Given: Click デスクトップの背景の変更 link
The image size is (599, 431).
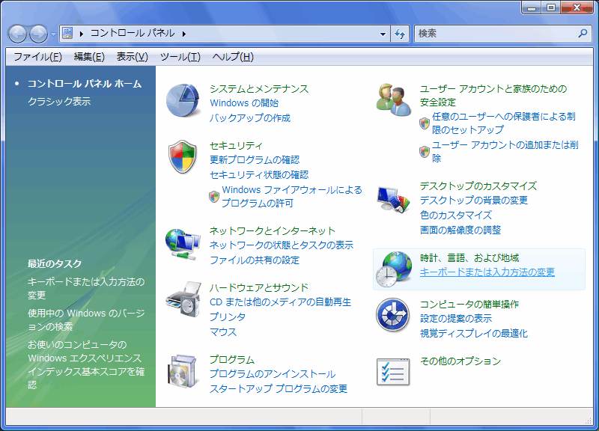Looking at the screenshot, I should [474, 200].
